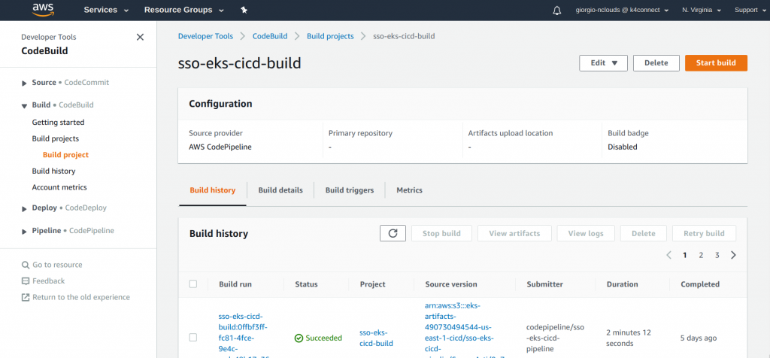Click Delete in Build history toolbar
Viewport: 770px width, 358px height.
tap(644, 233)
